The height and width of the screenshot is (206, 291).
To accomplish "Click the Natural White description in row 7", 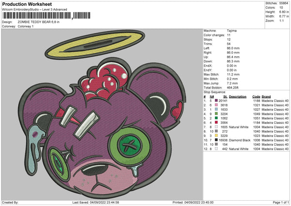I will [239, 127].
